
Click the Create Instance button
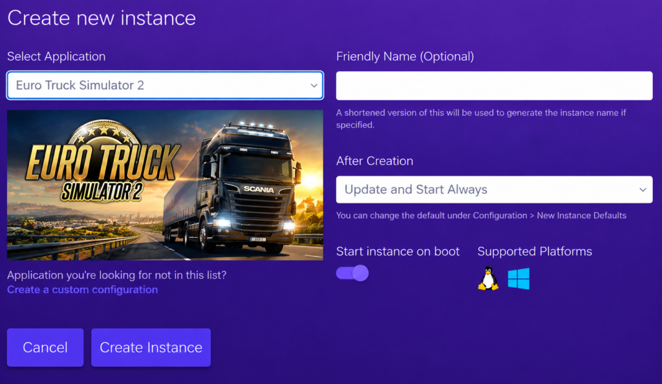[151, 347]
